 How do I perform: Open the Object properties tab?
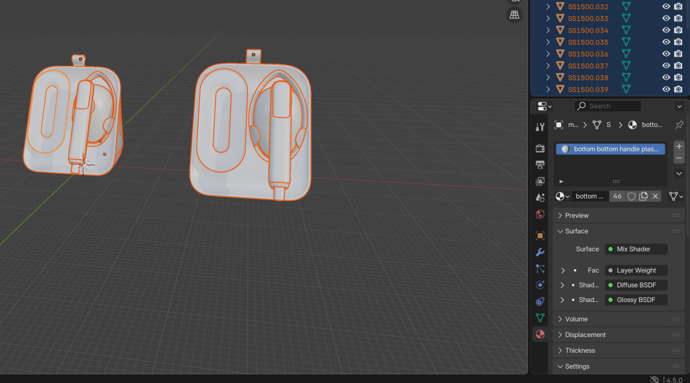point(540,235)
